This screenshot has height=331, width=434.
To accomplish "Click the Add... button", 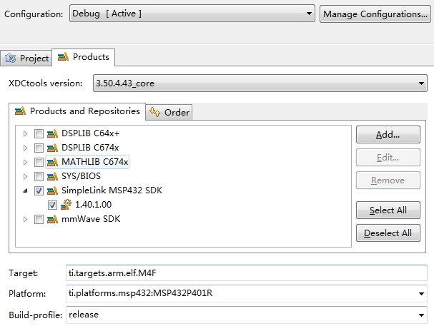I will pyautogui.click(x=388, y=135).
